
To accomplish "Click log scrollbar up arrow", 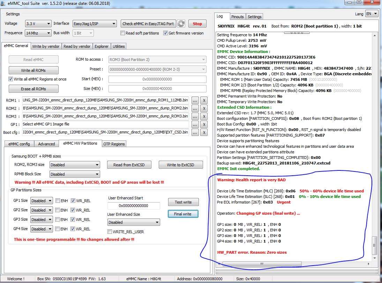I will [374, 36].
